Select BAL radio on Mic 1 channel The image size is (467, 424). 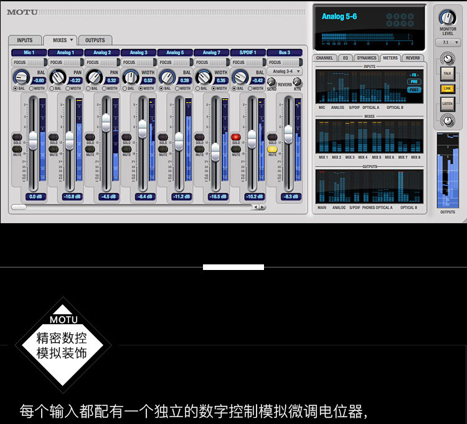[x=15, y=89]
